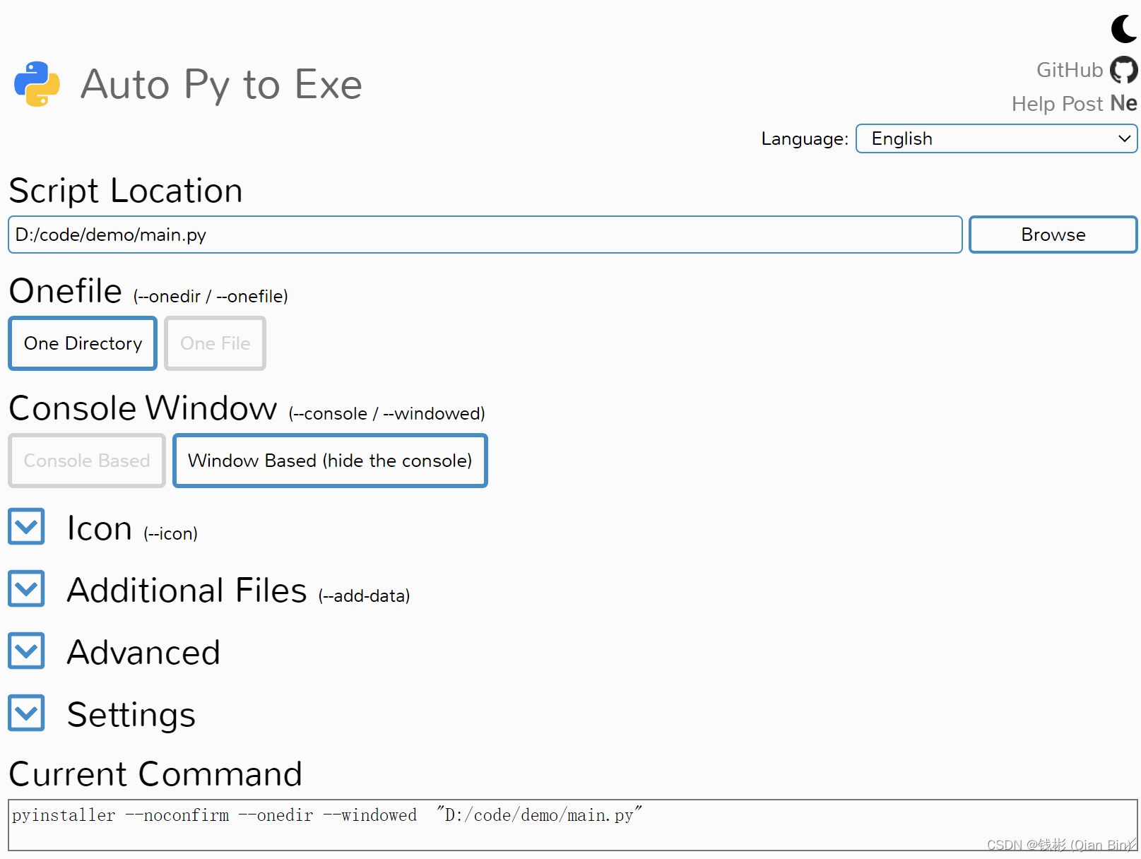Select Window Based hide console option
This screenshot has width=1141, height=859.
click(x=329, y=461)
